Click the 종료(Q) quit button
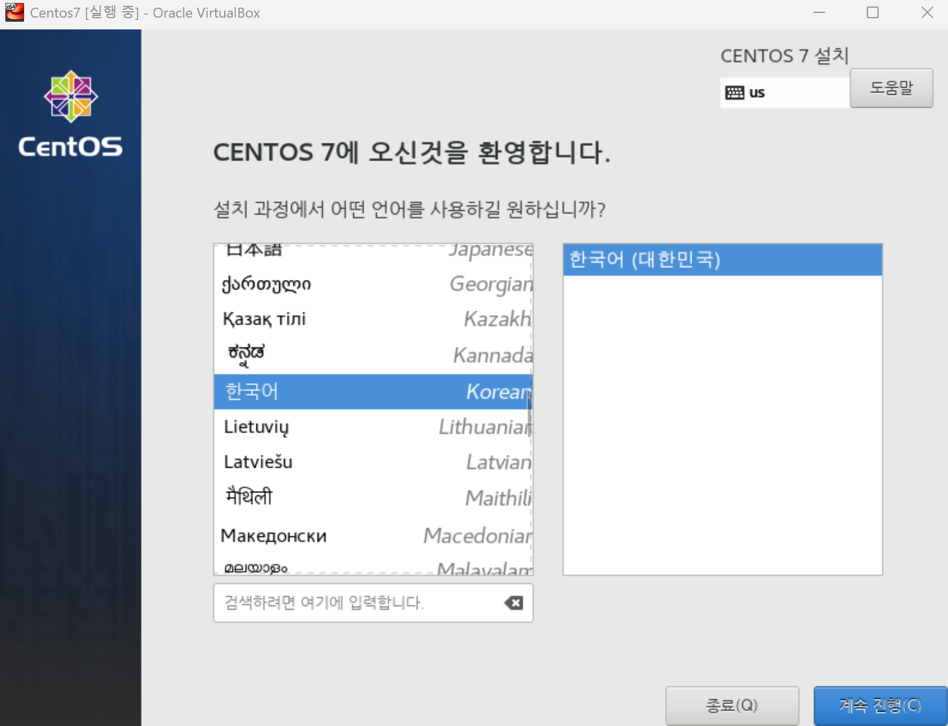 click(732, 705)
